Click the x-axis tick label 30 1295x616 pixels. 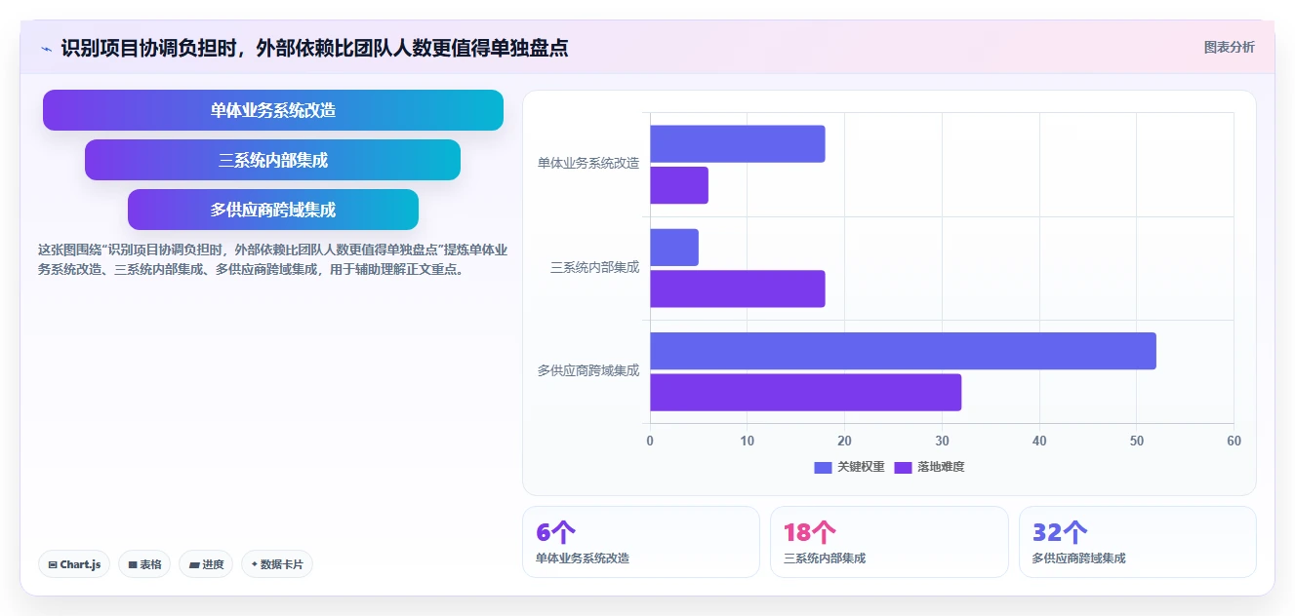pyautogui.click(x=942, y=442)
